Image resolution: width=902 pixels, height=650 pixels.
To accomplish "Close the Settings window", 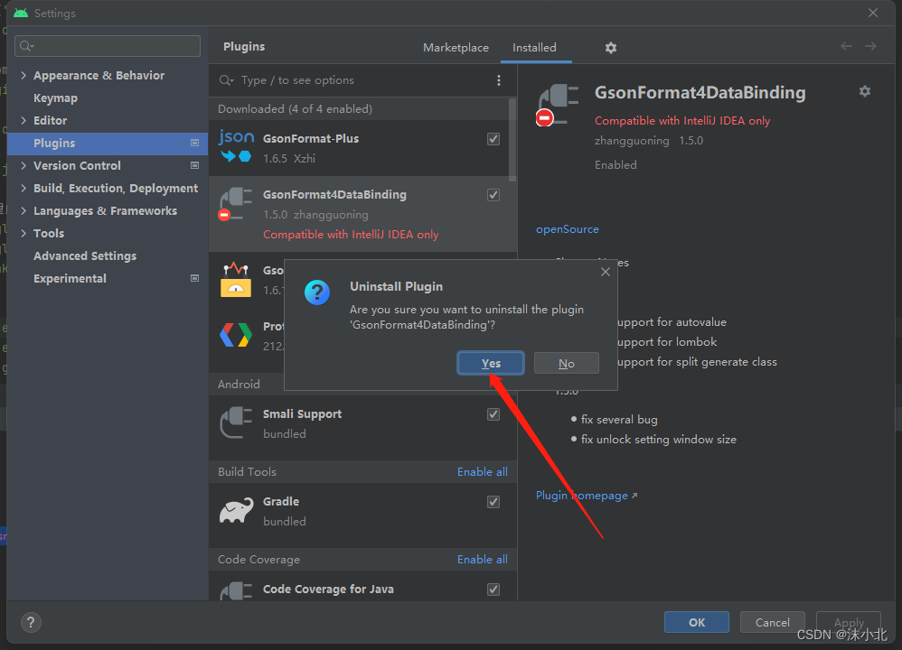I will click(x=873, y=13).
